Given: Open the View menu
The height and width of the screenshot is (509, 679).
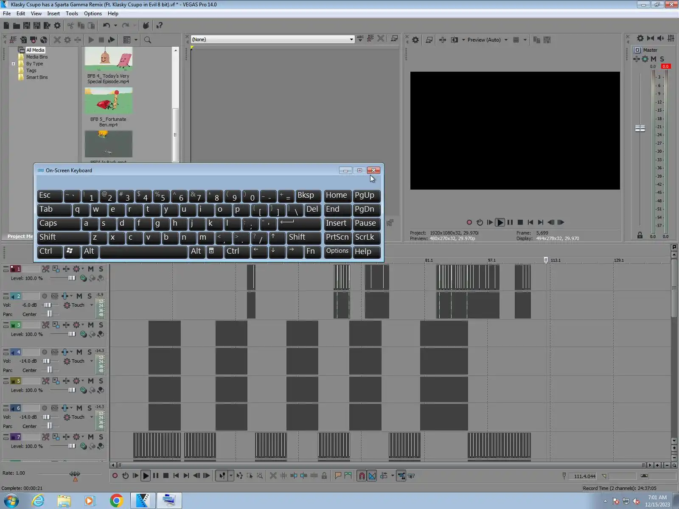Looking at the screenshot, I should pyautogui.click(x=36, y=14).
